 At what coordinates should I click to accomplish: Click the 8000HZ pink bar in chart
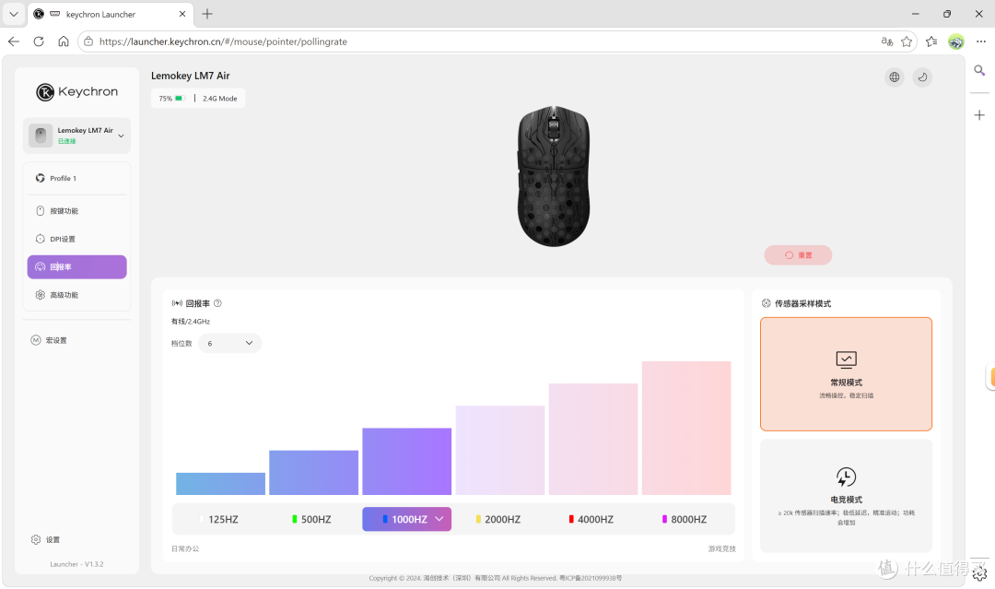[x=686, y=428]
